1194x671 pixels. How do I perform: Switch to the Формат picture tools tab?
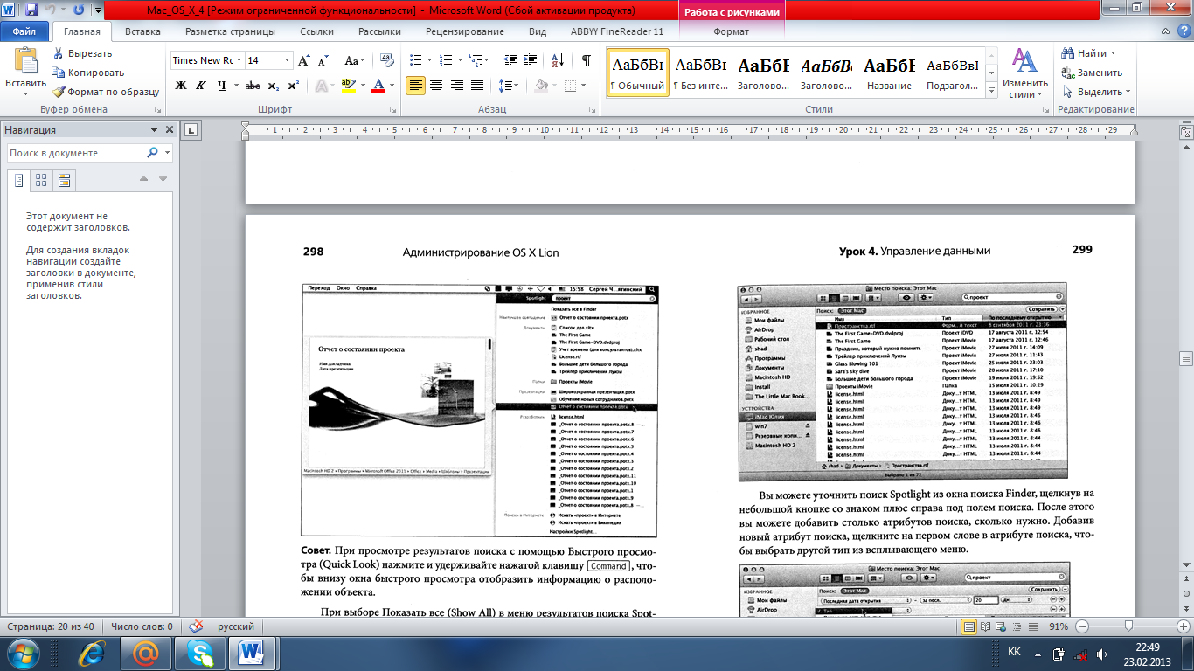point(731,31)
